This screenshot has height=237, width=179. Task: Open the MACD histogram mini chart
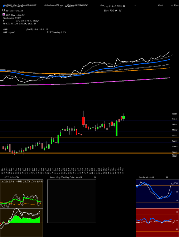pos(21,223)
